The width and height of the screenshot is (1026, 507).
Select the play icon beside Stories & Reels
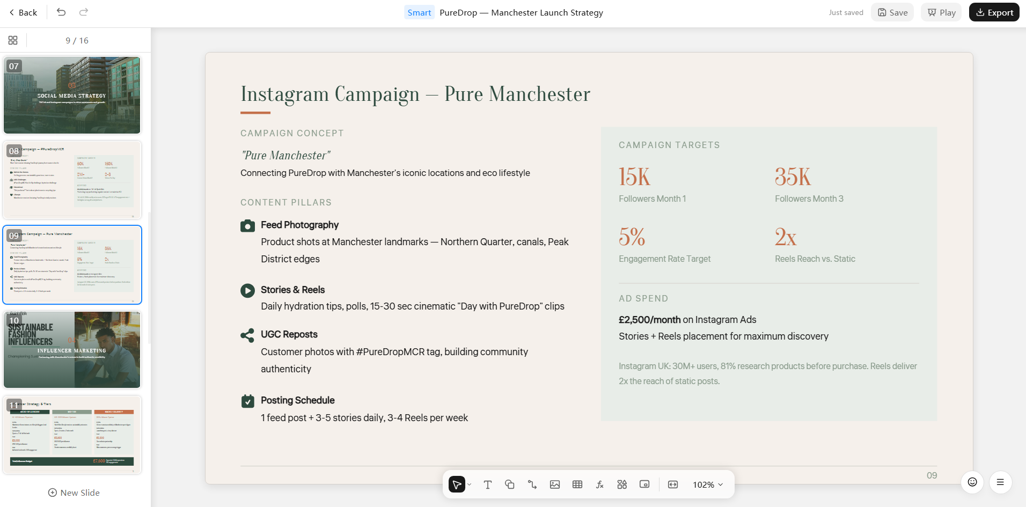tap(247, 290)
